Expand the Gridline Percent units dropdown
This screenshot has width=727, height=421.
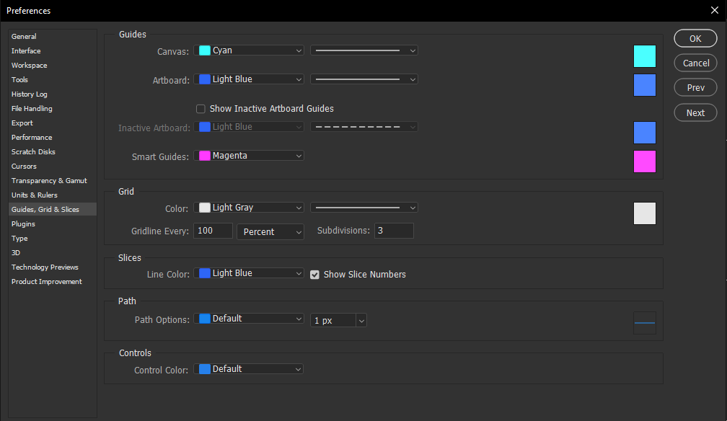[269, 231]
